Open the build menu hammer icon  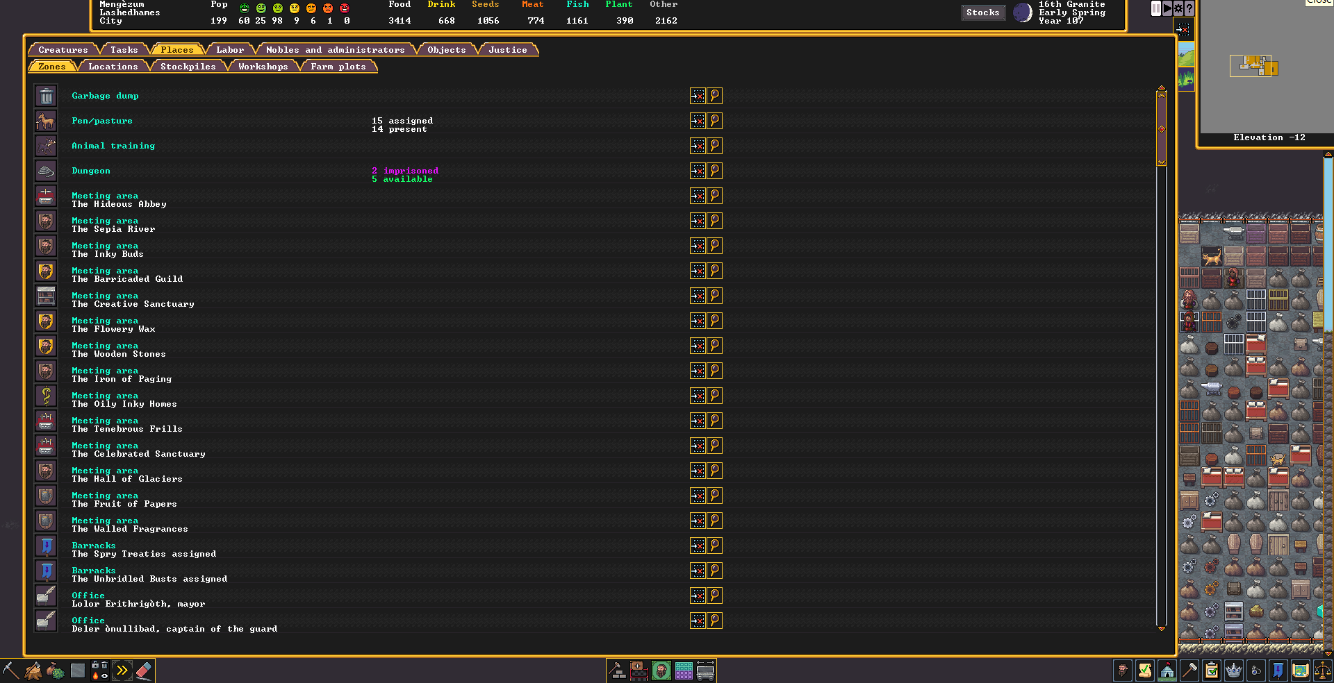[617, 671]
